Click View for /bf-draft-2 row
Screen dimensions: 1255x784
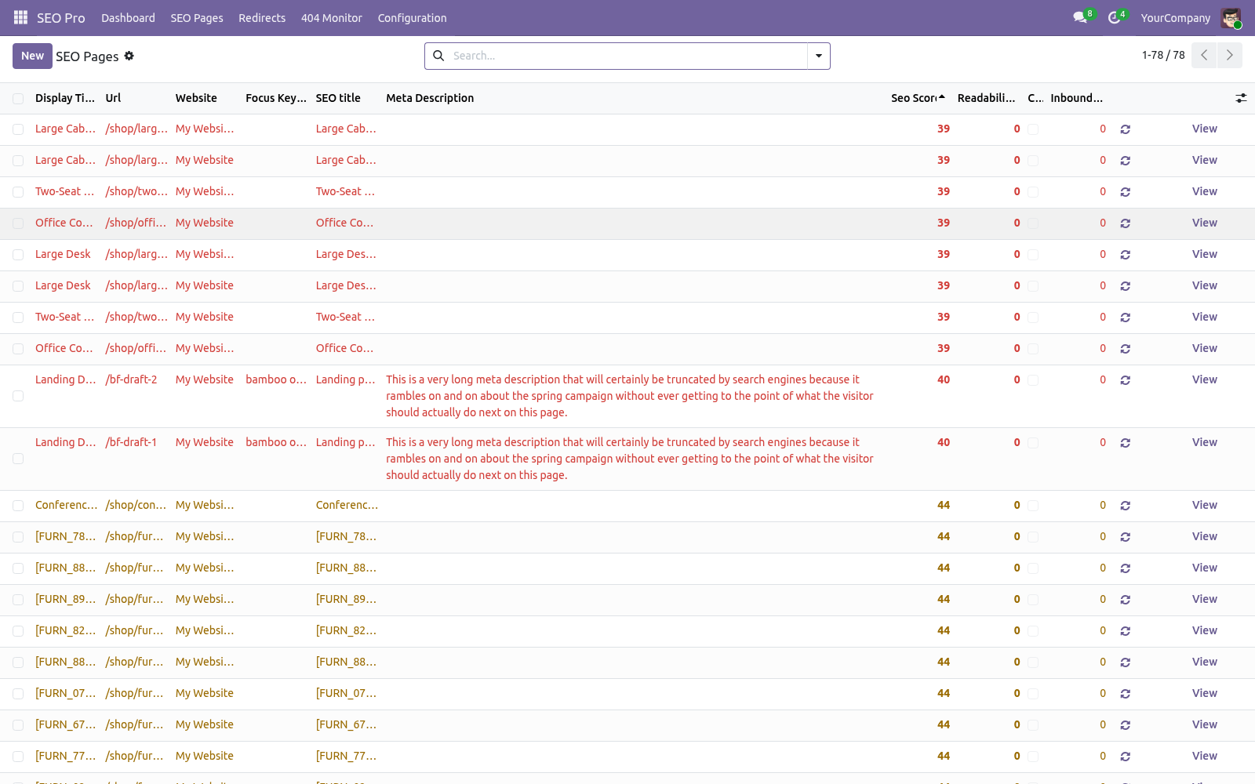click(1205, 379)
